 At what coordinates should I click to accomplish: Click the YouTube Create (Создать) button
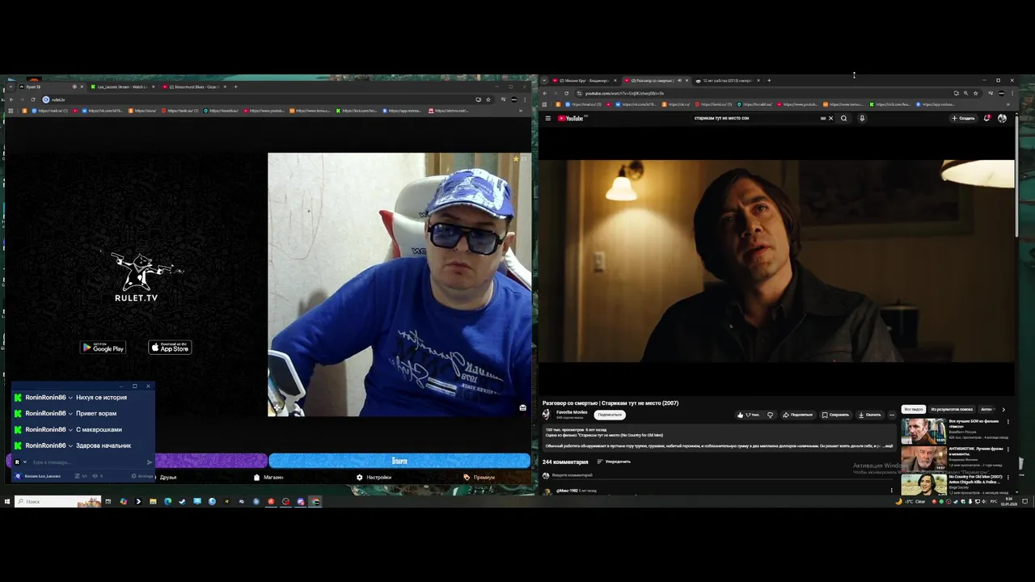[963, 118]
